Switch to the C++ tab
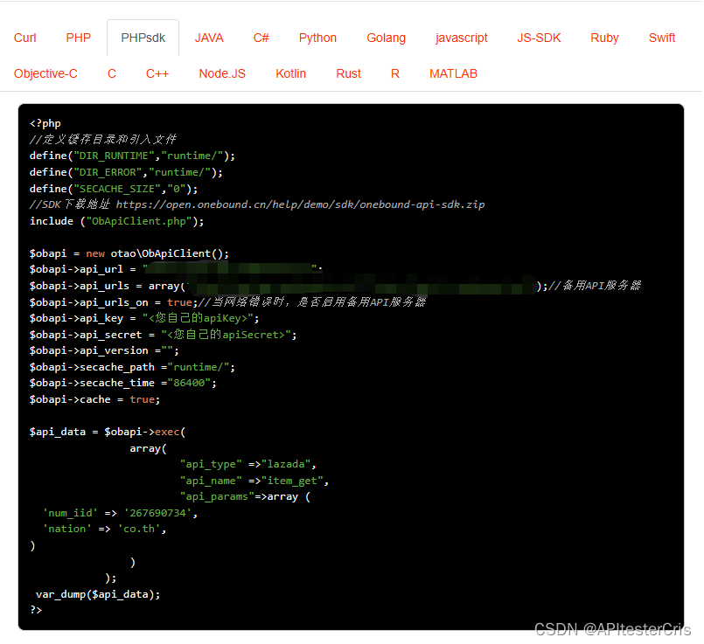Image resolution: width=704 pixels, height=644 pixels. tap(157, 73)
